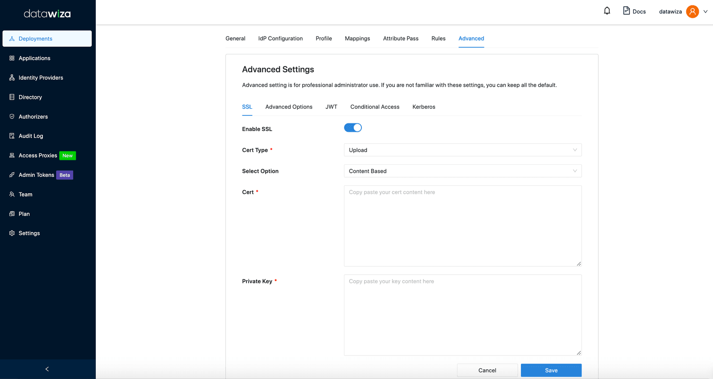The width and height of the screenshot is (713, 379).
Task: Click the Save button
Action: pos(551,370)
